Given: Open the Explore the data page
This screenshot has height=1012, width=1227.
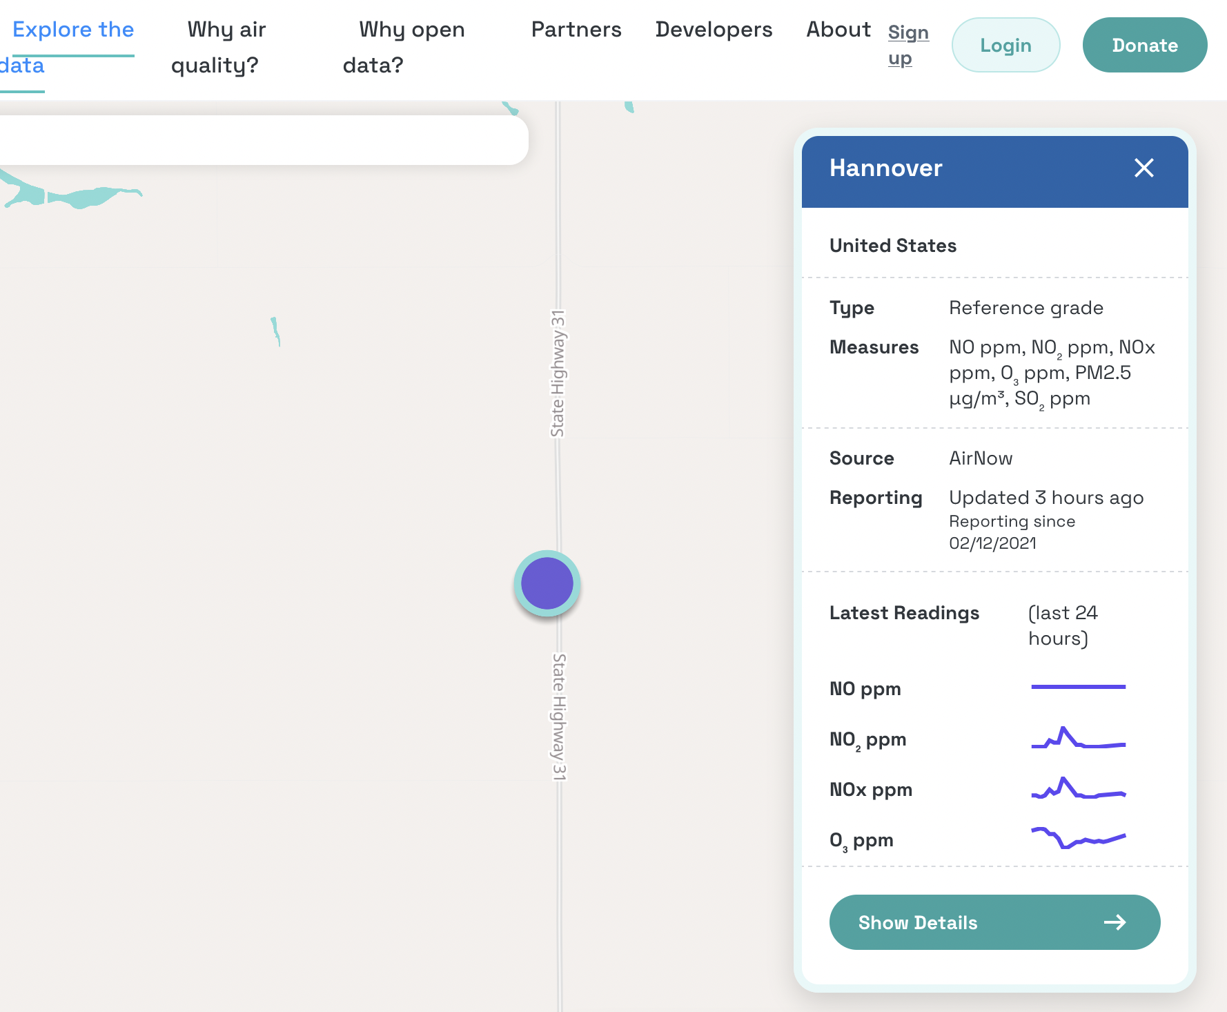Looking at the screenshot, I should tap(67, 47).
